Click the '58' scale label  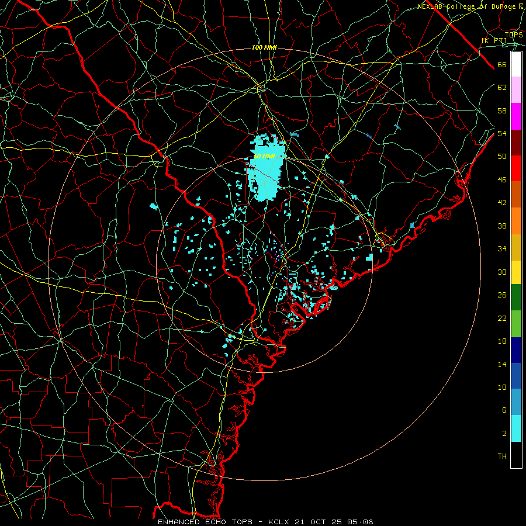[502, 110]
